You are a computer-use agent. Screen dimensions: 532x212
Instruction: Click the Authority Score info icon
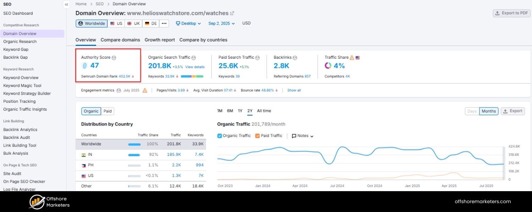[x=114, y=57]
